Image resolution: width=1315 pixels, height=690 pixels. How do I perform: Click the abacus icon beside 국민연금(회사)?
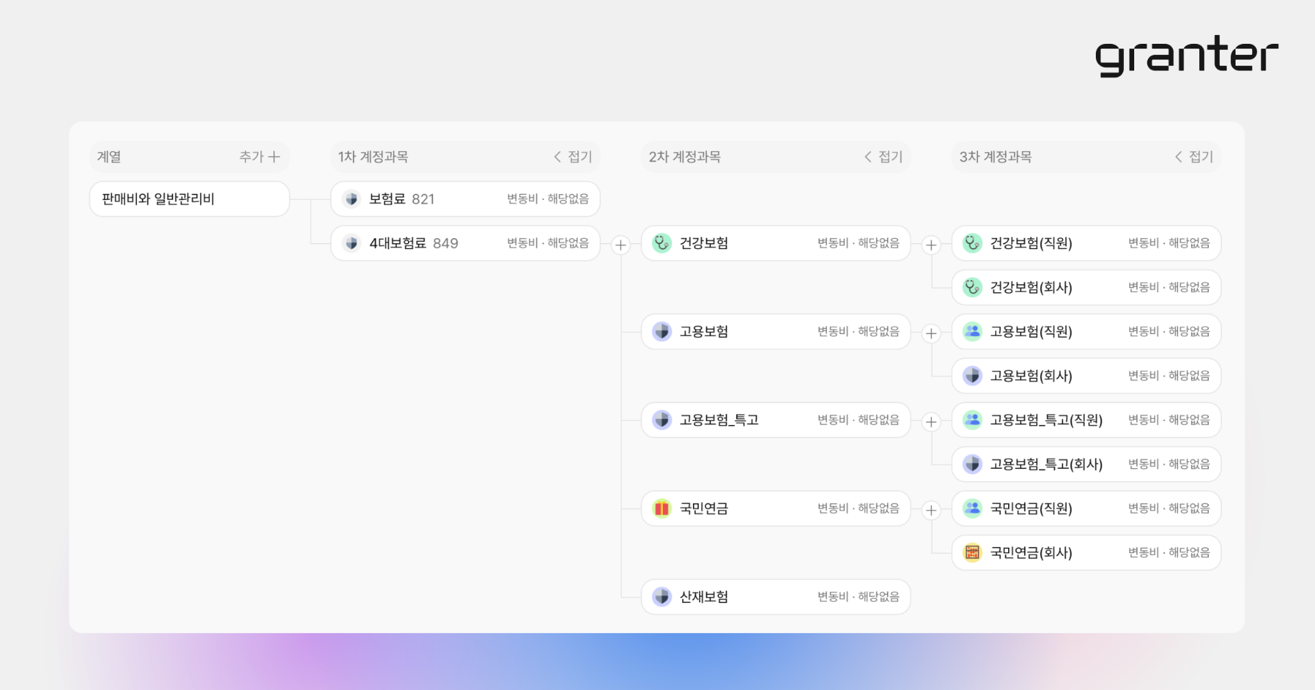click(x=973, y=552)
